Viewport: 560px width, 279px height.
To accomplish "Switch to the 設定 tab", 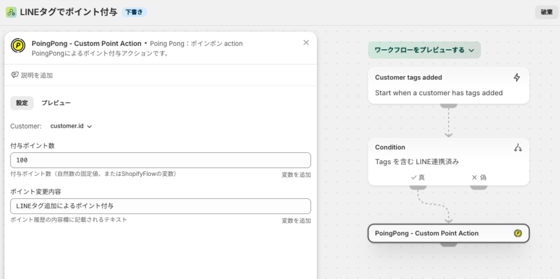I will 22,103.
